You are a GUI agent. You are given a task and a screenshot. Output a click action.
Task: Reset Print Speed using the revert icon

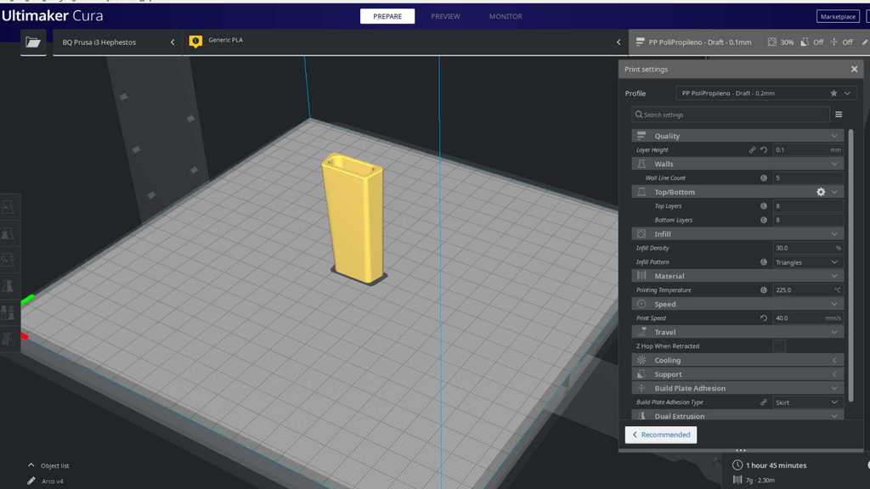tap(764, 318)
